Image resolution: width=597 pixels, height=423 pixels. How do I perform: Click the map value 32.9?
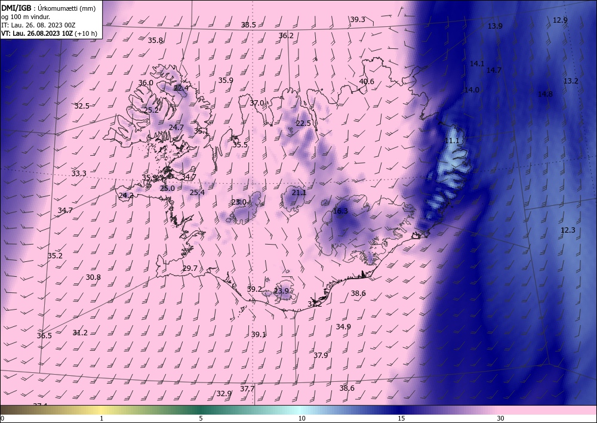(x=224, y=394)
